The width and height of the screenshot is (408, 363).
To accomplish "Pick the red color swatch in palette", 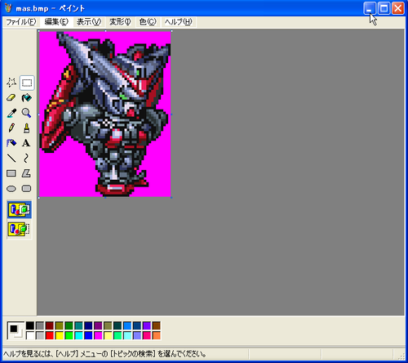I will pos(49,335).
